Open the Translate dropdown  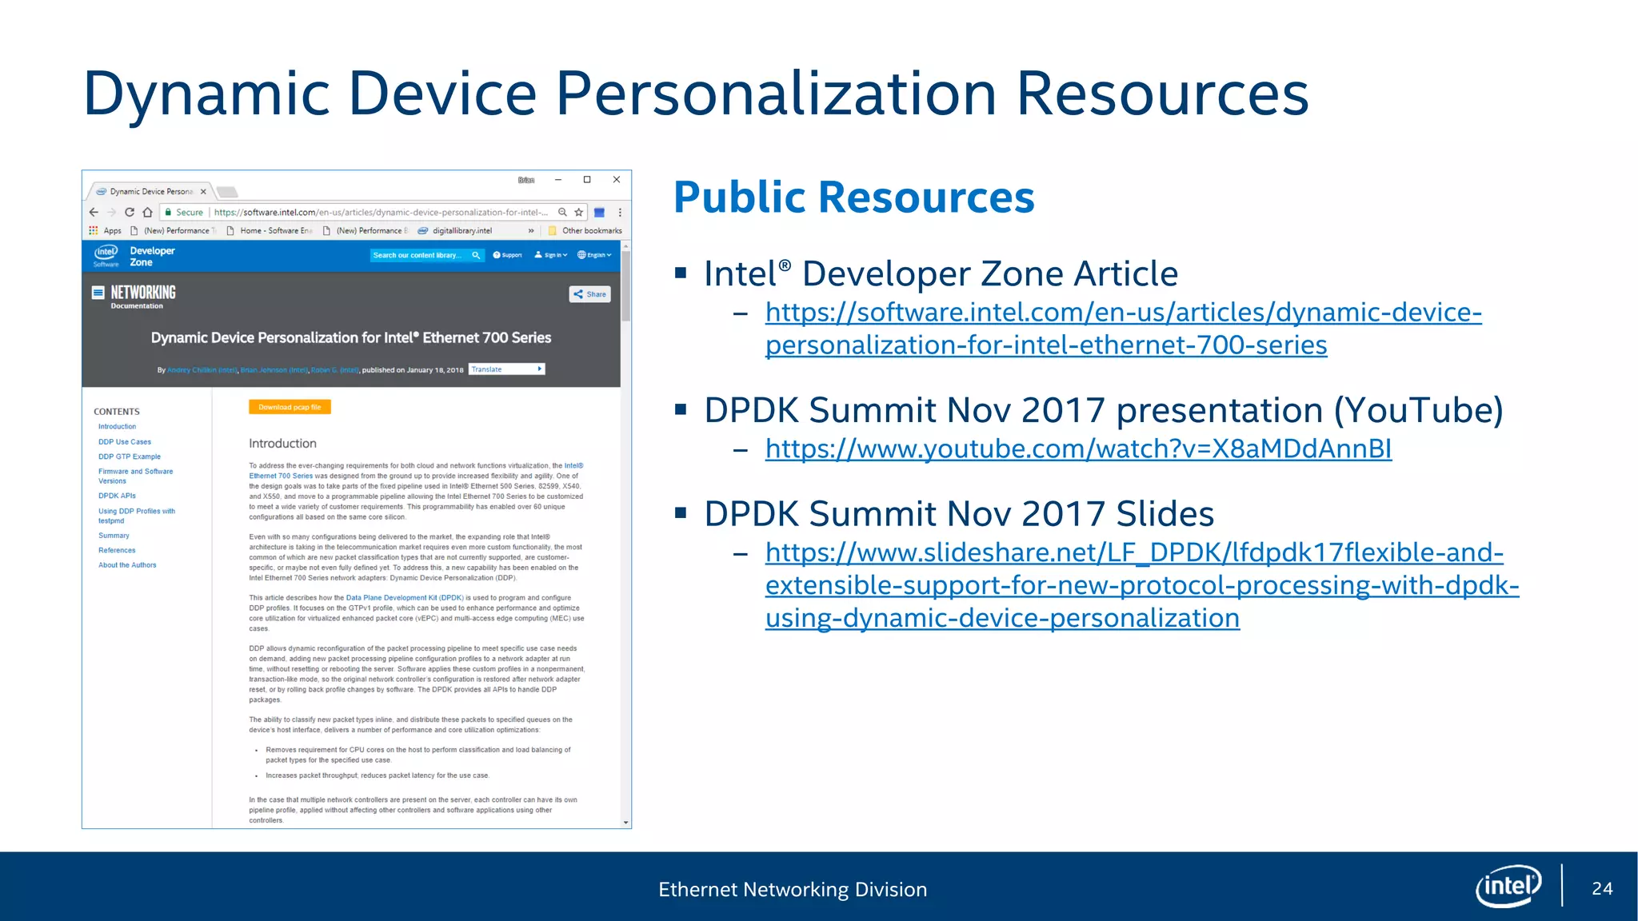[507, 369]
